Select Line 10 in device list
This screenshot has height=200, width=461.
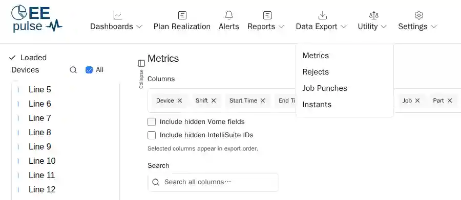point(42,161)
